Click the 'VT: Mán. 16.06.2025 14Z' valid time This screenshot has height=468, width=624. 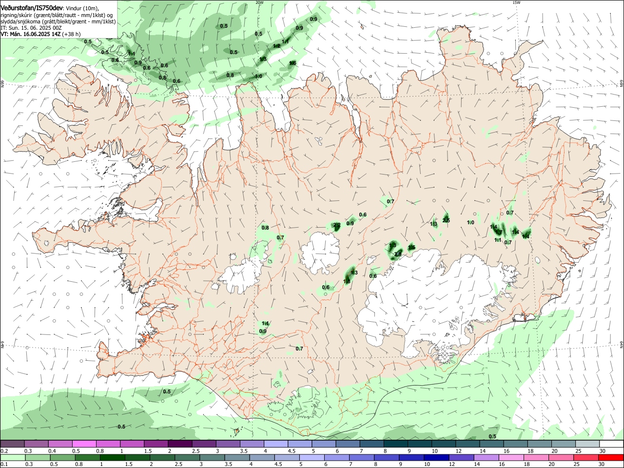click(30, 34)
